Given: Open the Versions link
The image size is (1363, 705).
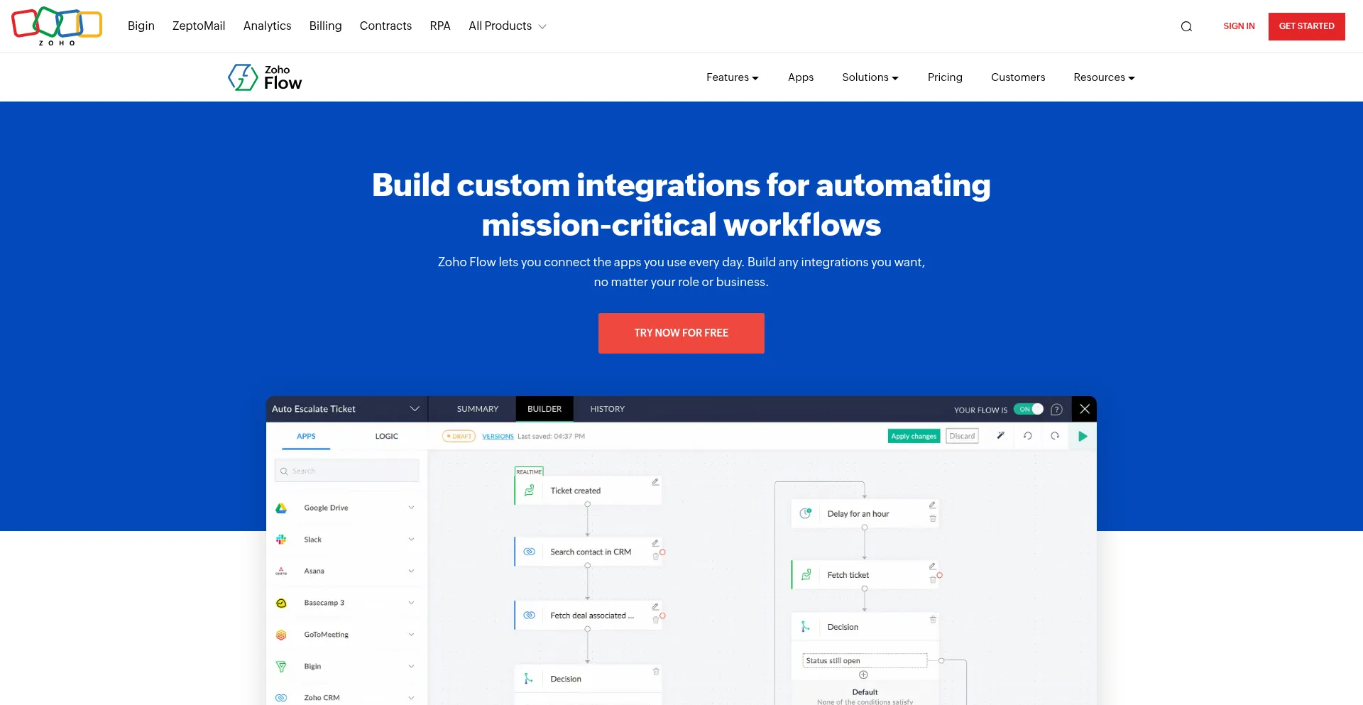Looking at the screenshot, I should click(498, 437).
